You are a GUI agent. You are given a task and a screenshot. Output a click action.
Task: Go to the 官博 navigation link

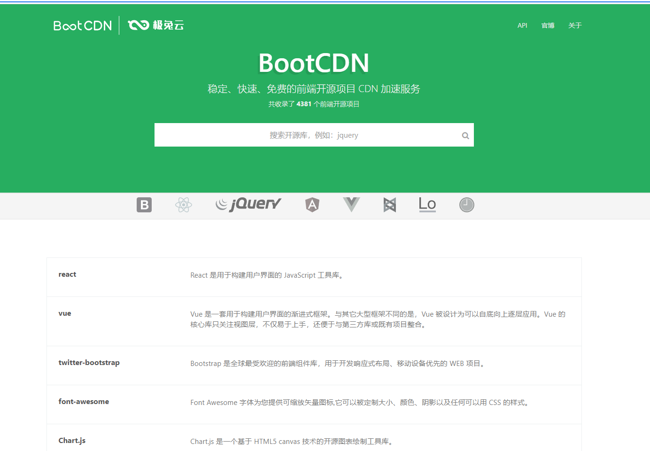pos(548,25)
